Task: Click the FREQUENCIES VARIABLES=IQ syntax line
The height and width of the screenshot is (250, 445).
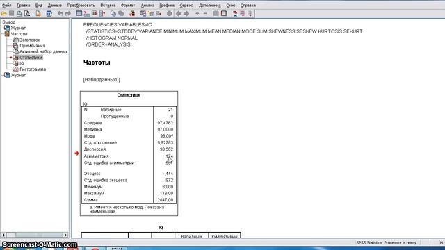Action: click(118, 25)
